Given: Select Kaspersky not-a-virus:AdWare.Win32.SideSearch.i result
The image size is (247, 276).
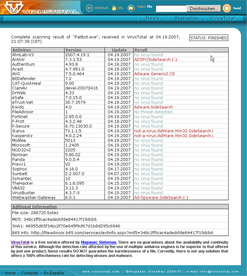Looking at the screenshot, I should (174, 135).
